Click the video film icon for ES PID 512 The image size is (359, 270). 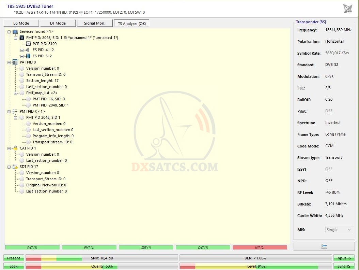28,56
